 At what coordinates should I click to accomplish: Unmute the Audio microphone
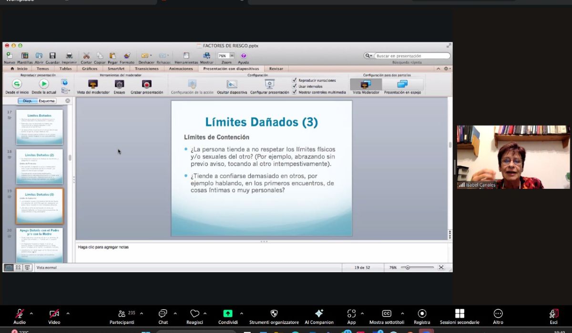click(x=20, y=313)
